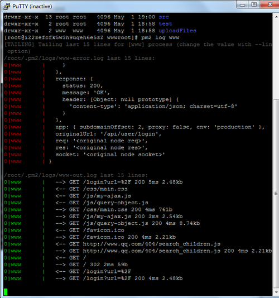Click the PuTTY (inactive) title text

[x=32, y=7]
